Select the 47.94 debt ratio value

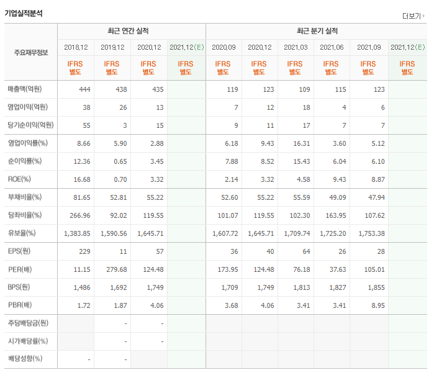[376, 197]
